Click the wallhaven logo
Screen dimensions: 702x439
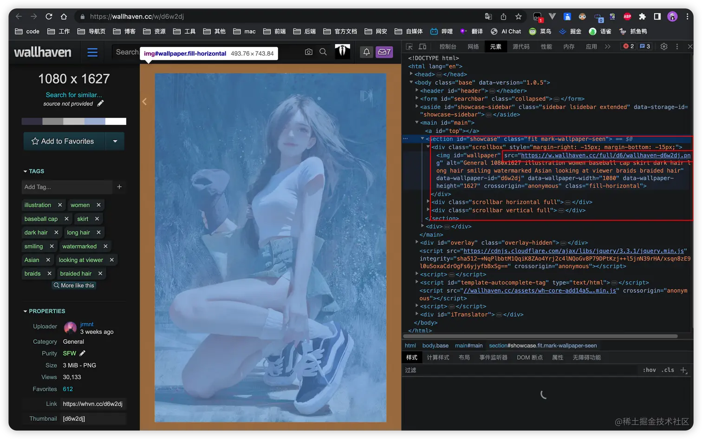coord(43,52)
